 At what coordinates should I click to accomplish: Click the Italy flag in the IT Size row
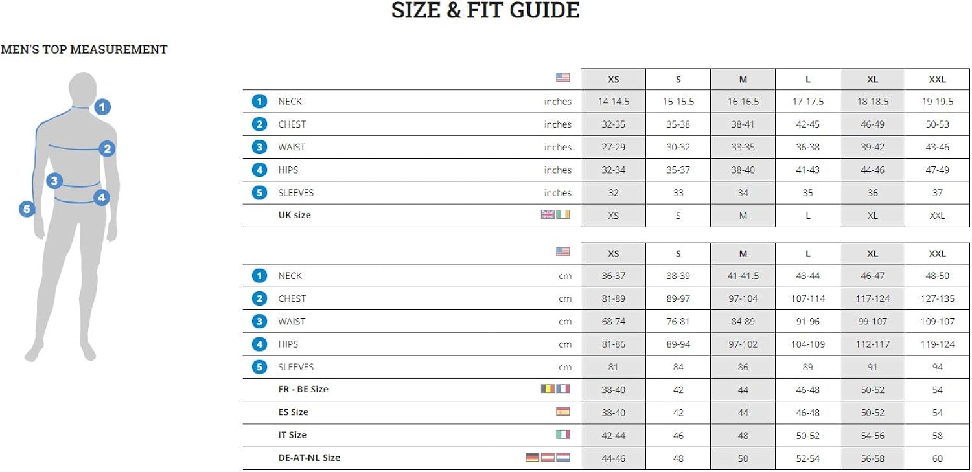pos(562,434)
